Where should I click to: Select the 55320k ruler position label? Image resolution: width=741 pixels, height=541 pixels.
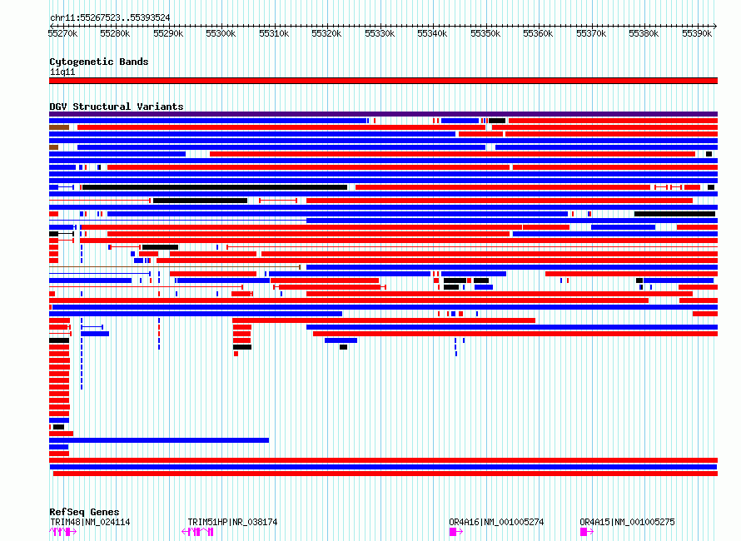click(x=326, y=33)
